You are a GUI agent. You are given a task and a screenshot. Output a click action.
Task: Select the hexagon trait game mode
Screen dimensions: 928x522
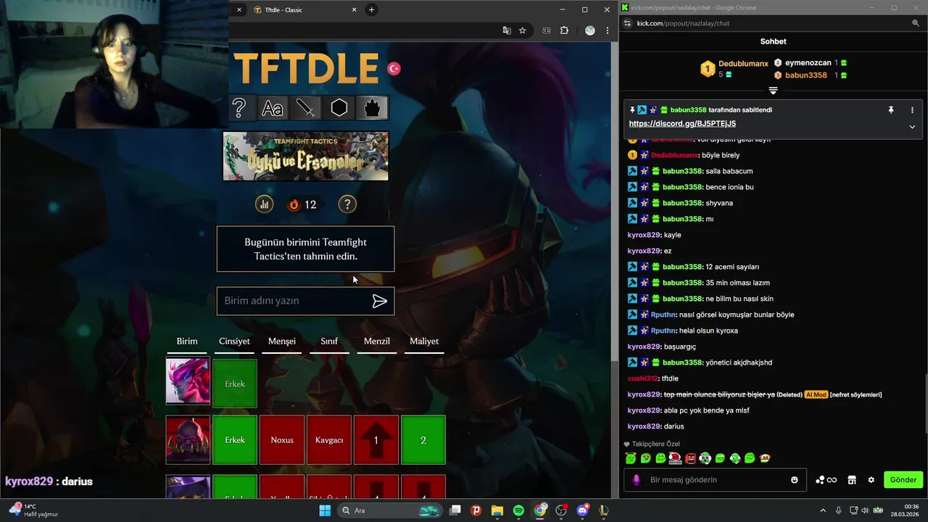coord(339,108)
